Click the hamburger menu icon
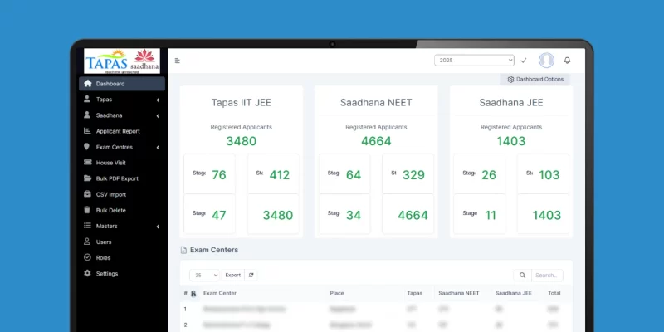 [x=178, y=61]
